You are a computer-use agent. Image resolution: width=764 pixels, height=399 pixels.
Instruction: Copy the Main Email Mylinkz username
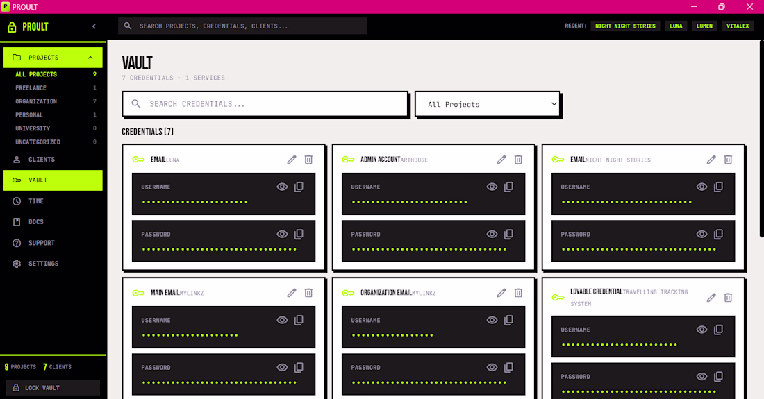click(x=299, y=320)
